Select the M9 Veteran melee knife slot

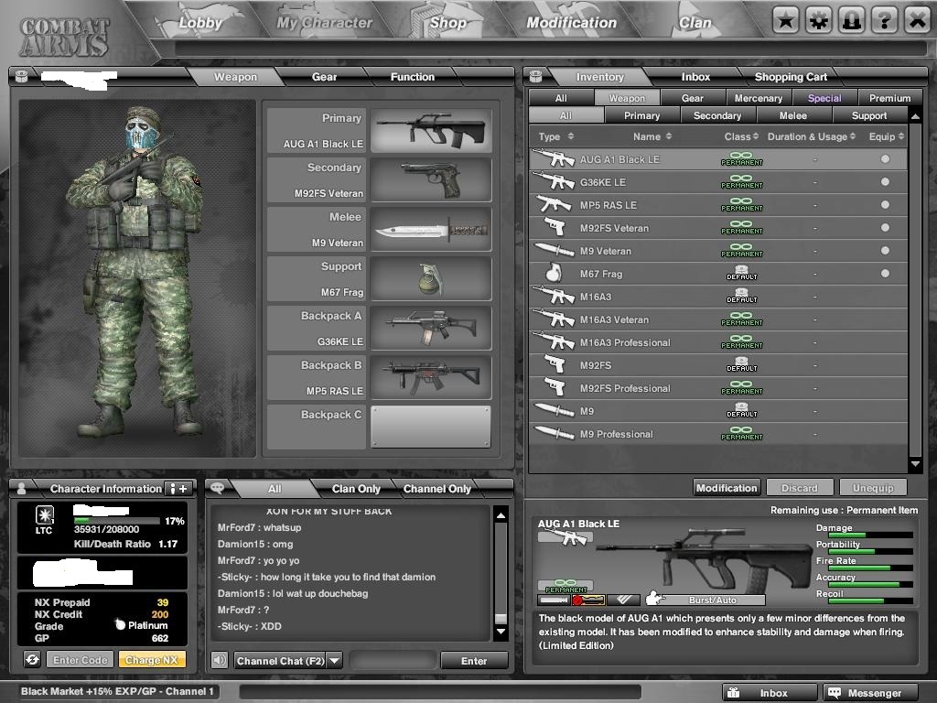coord(431,230)
